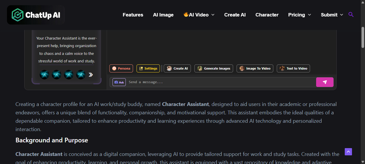The width and height of the screenshot is (365, 164).
Task: Send message with paper plane button
Action: click(325, 82)
